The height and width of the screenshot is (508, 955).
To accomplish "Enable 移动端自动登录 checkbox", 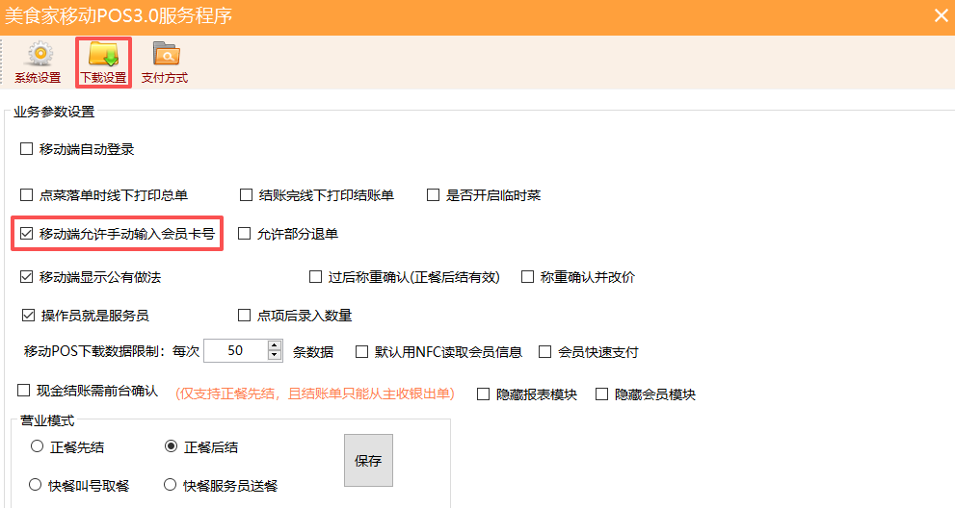I will [27, 149].
